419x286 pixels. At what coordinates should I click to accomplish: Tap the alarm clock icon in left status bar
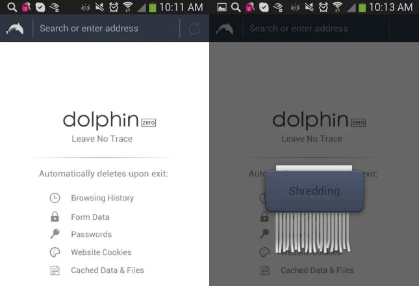coord(114,7)
